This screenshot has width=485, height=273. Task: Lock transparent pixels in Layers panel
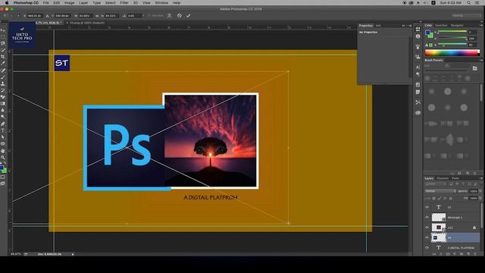click(433, 198)
